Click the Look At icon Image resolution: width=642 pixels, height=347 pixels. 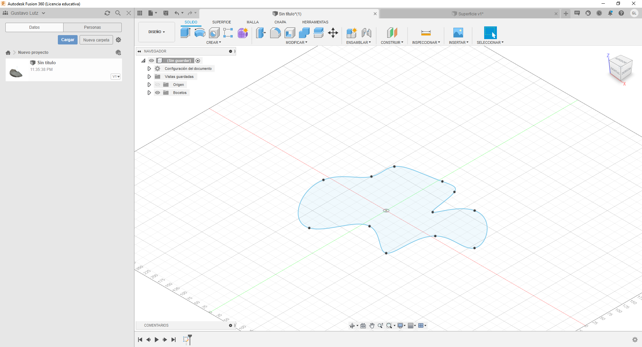tap(363, 326)
